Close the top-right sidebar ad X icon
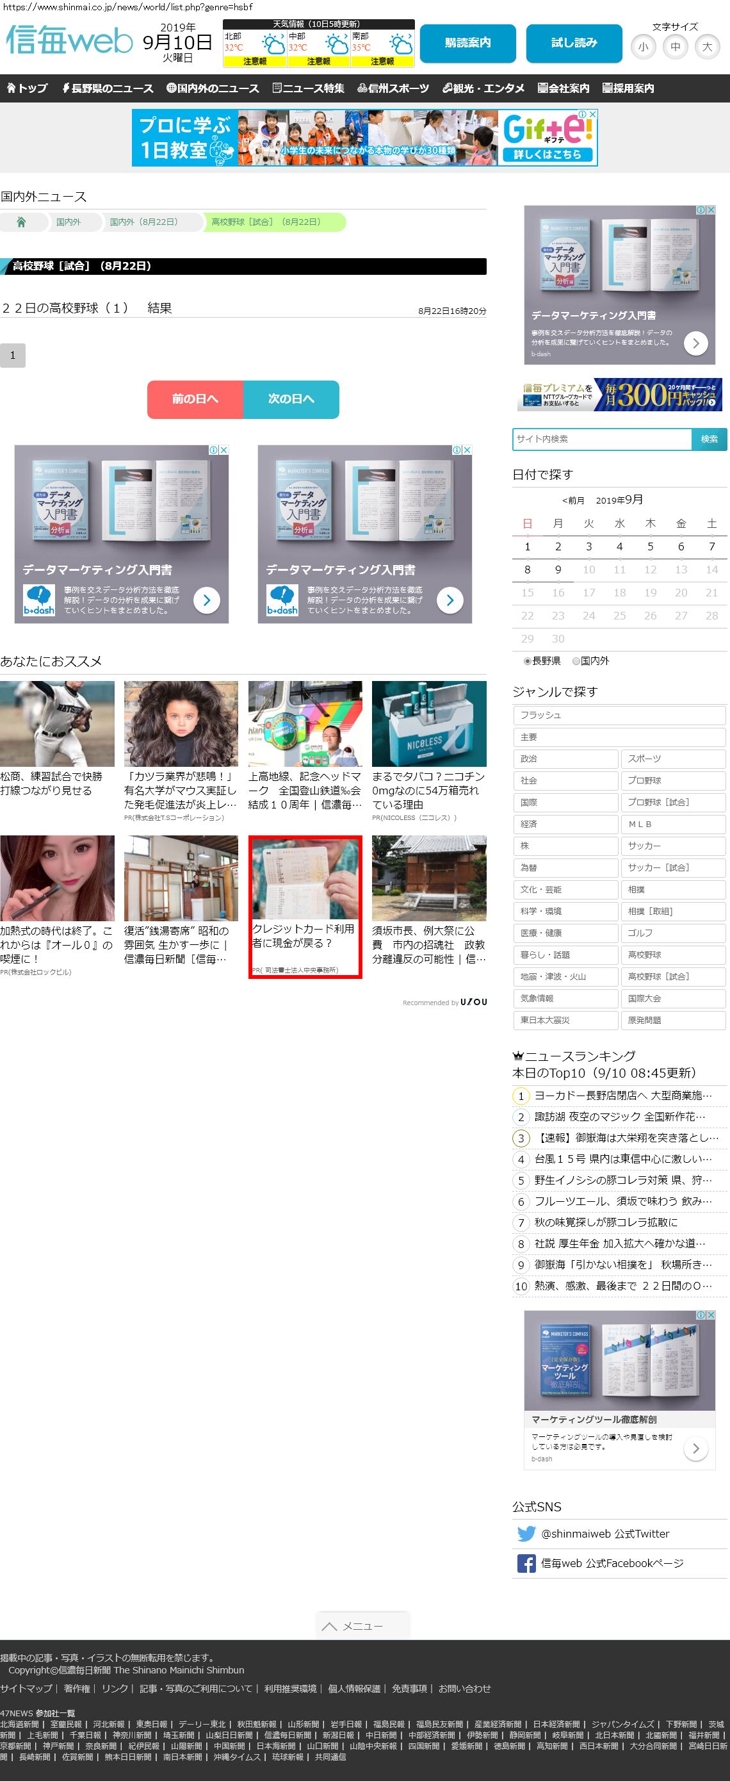This screenshot has width=730, height=1781. (x=710, y=210)
